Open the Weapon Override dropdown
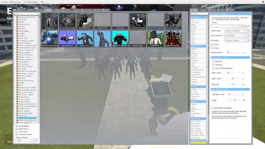This screenshot has height=149, width=265. (x=26, y=140)
